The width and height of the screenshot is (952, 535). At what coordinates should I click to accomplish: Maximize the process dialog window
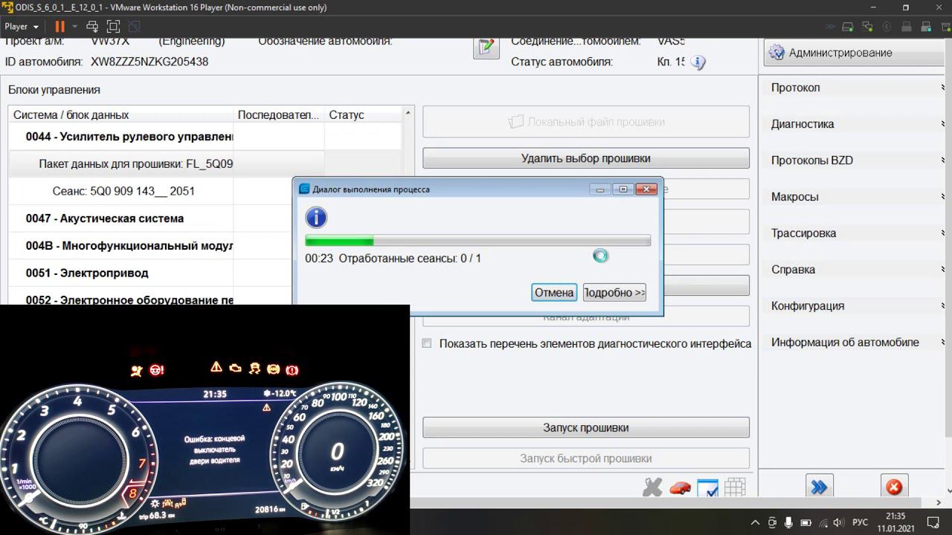point(623,189)
